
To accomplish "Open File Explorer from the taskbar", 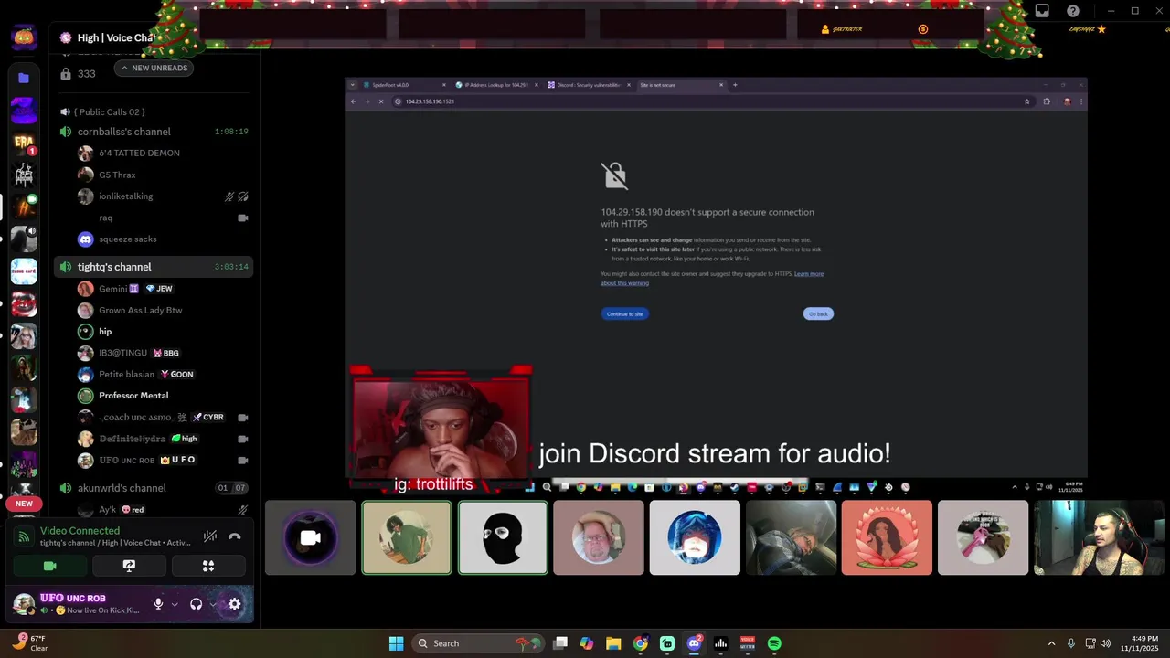I will point(613,643).
